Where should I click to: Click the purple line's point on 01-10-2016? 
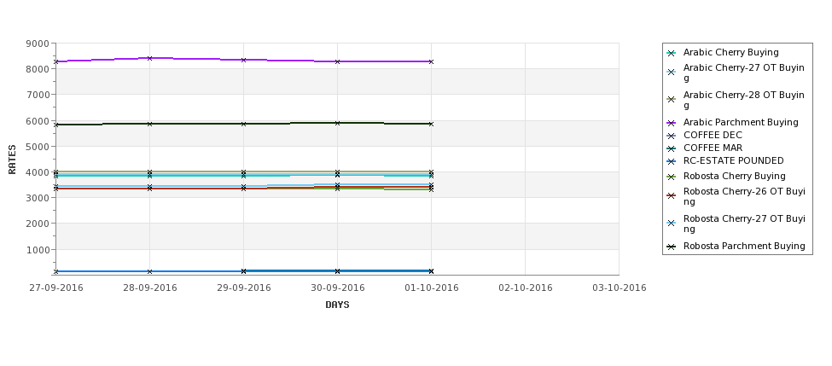432,62
